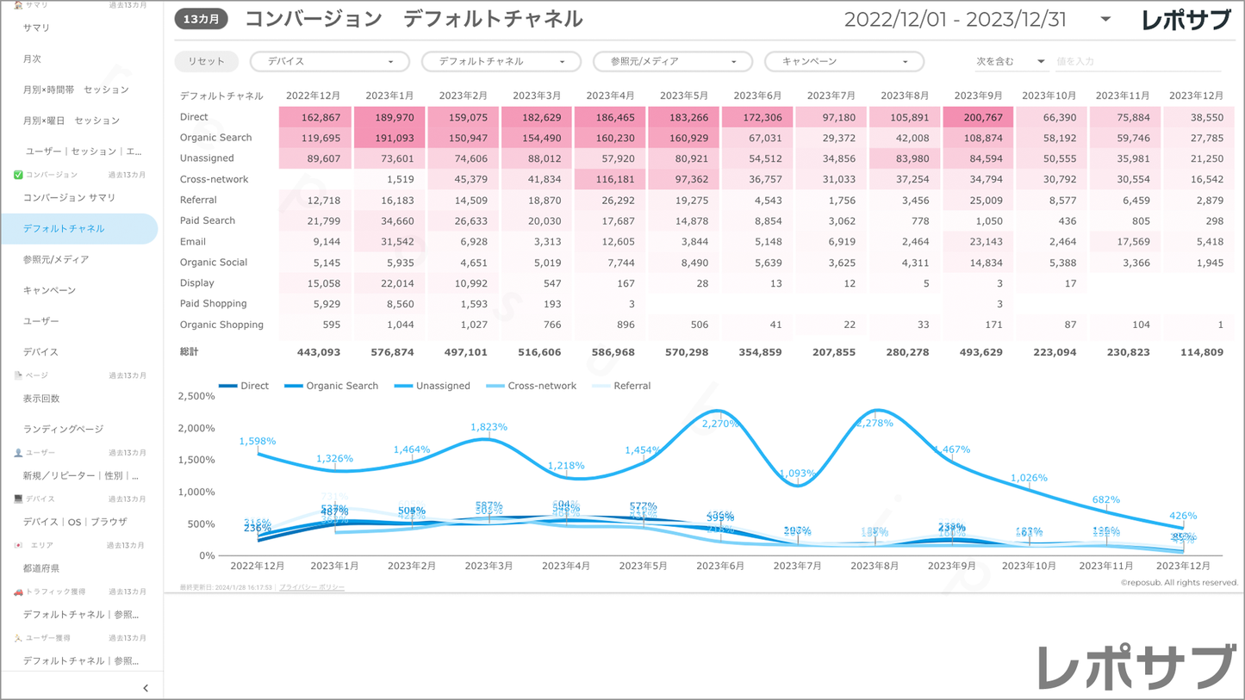Click the Japan flag icon beside エリア

point(18,546)
